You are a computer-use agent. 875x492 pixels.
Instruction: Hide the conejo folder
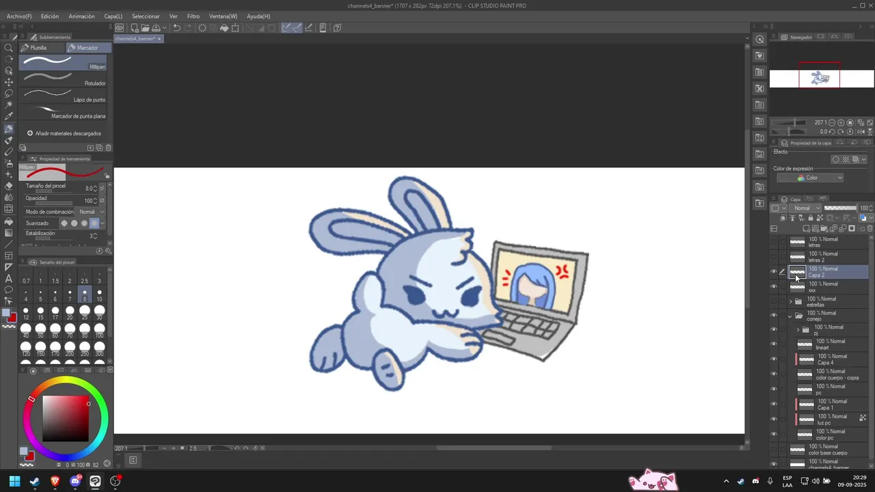774,316
